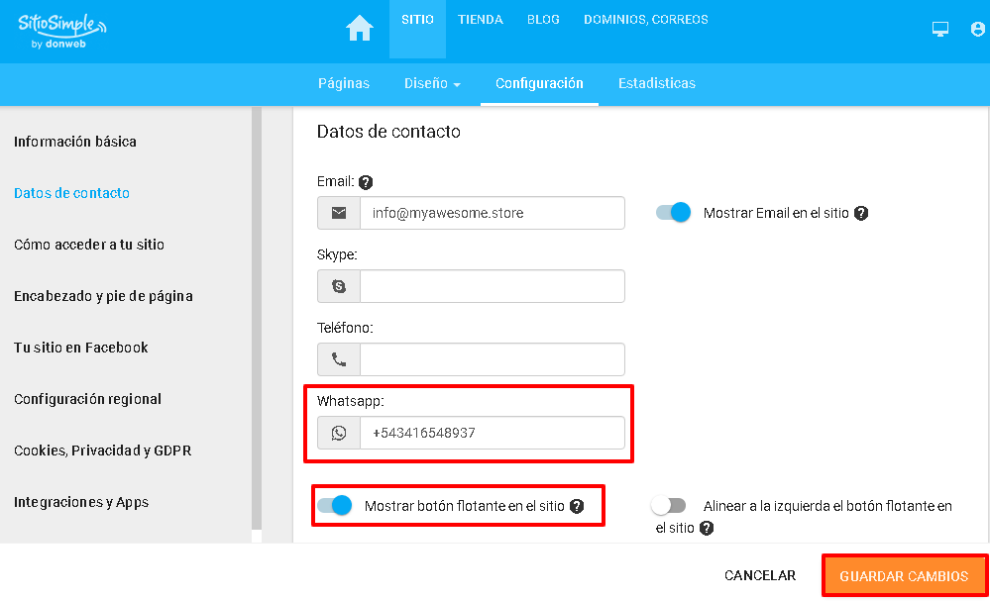Click the SitioSimple by donweb logo
This screenshot has height=601, width=990.
pos(61,31)
